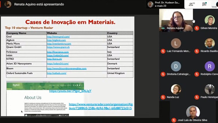This screenshot has width=218, height=123.
Task: Select the 'Inkbit' company cell
Action: 26,55
